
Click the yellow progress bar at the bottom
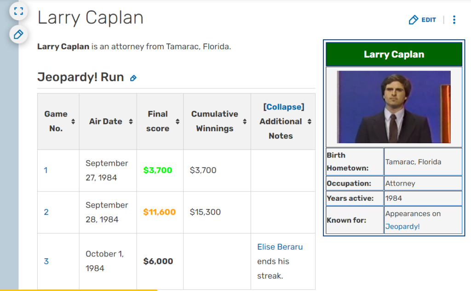78,290
